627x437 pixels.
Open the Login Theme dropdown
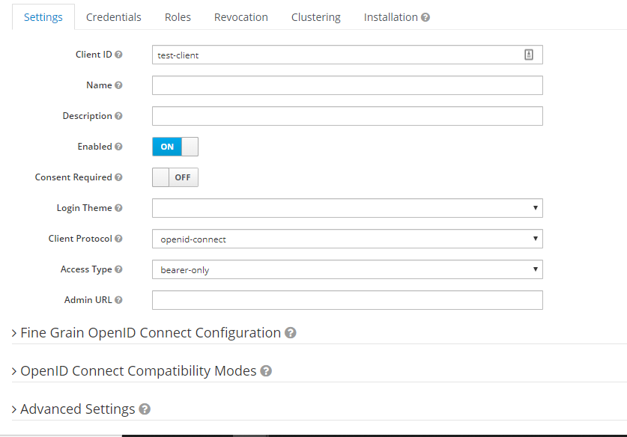pyautogui.click(x=347, y=208)
